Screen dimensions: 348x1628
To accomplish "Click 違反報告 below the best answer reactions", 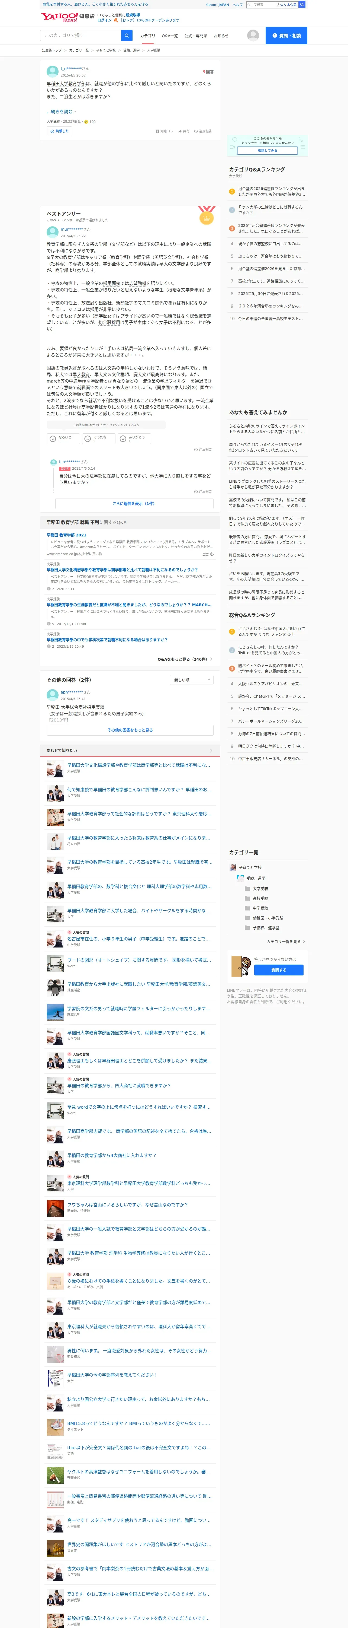I will pyautogui.click(x=203, y=449).
